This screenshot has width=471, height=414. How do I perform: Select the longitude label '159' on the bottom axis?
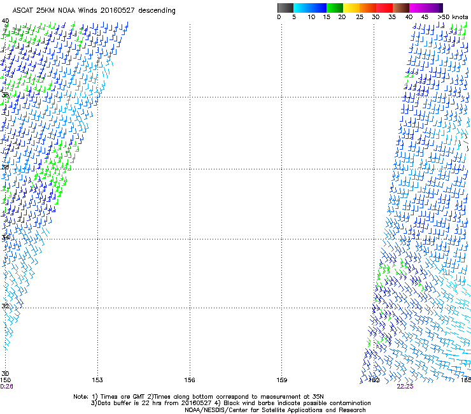282,380
